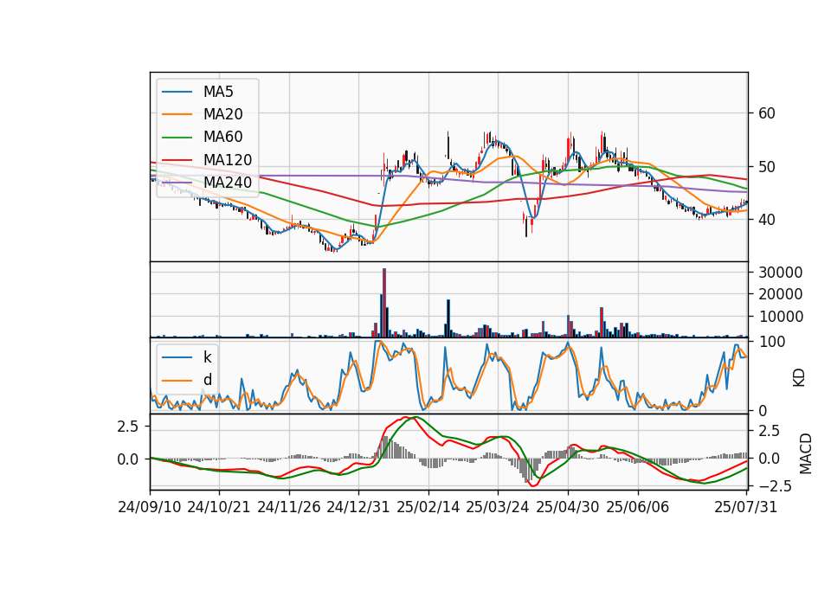831x597 pixels.
Task: Click the k legend label in KD panel
Action: 207,357
